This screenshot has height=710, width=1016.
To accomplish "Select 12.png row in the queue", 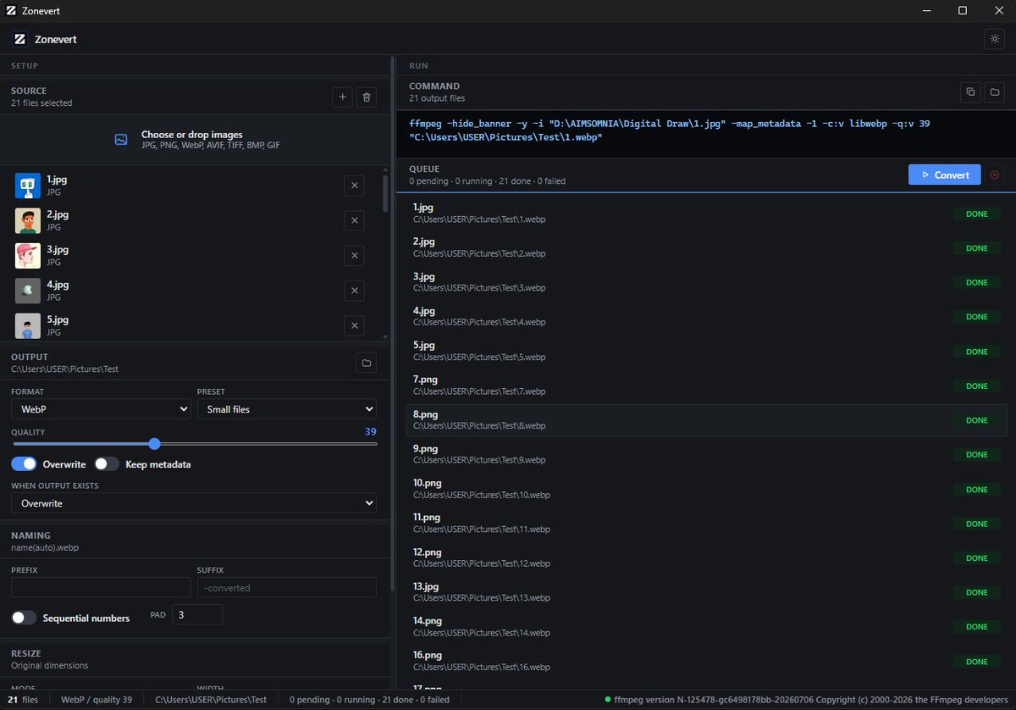I will point(706,557).
